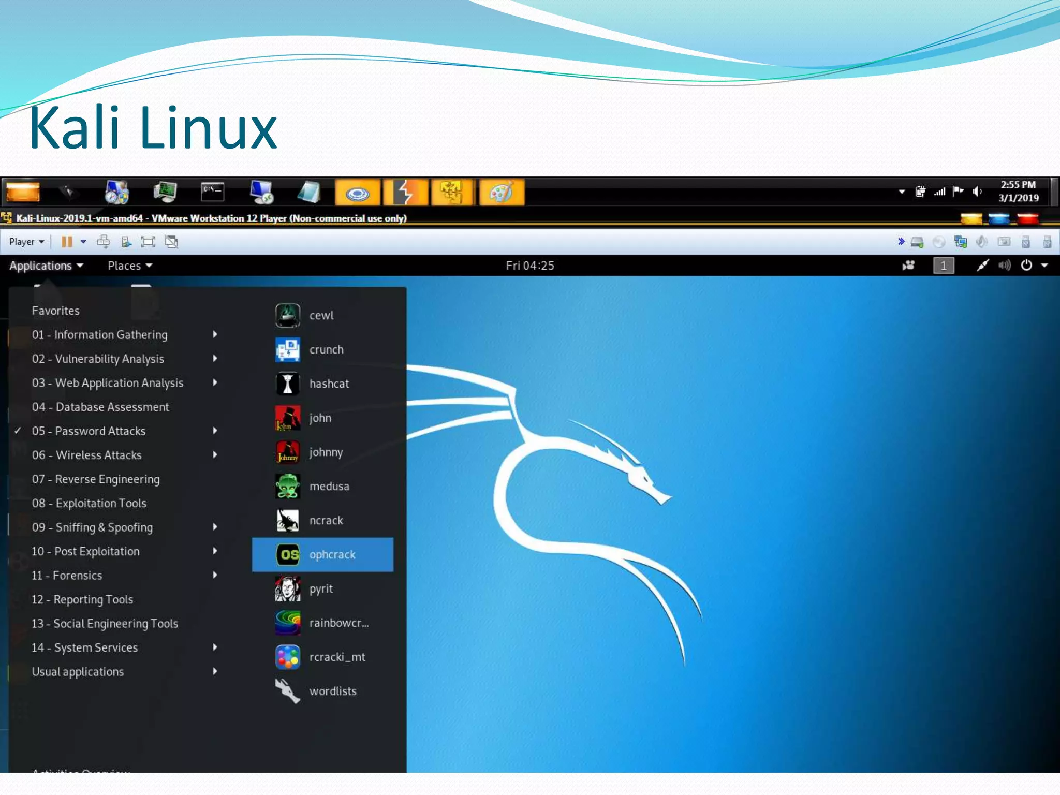
Task: Select the highlighted ophcrack menu entry
Action: click(322, 554)
